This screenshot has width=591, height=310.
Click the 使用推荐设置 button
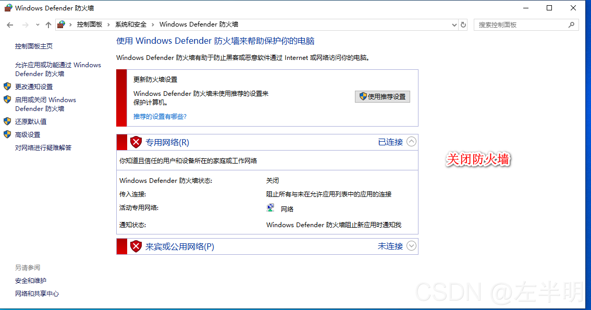point(382,96)
